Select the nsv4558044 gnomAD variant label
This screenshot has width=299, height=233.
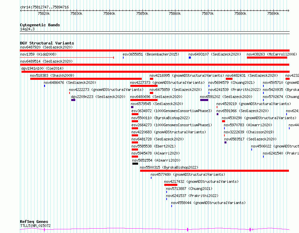point(208,203)
